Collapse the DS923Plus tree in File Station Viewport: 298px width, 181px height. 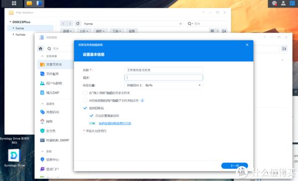click(10, 22)
